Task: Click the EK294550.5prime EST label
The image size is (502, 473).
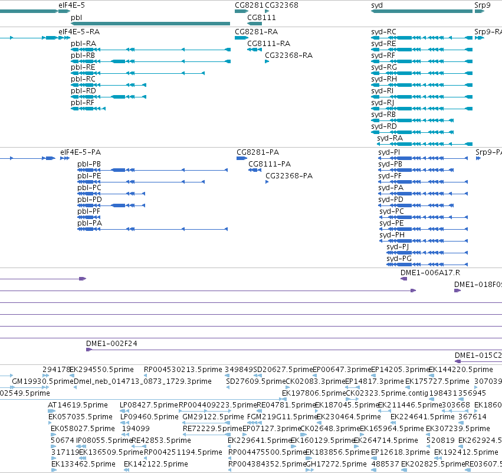Action: 101,370
